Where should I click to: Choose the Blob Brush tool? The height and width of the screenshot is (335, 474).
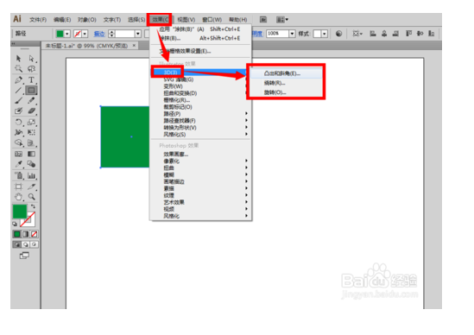[18, 111]
